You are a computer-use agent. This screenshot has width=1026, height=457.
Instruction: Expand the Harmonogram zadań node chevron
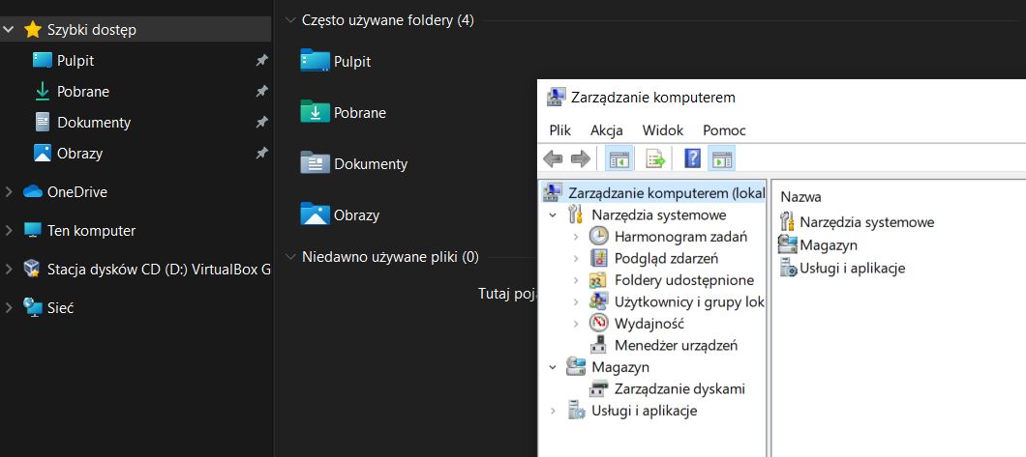coord(576,237)
